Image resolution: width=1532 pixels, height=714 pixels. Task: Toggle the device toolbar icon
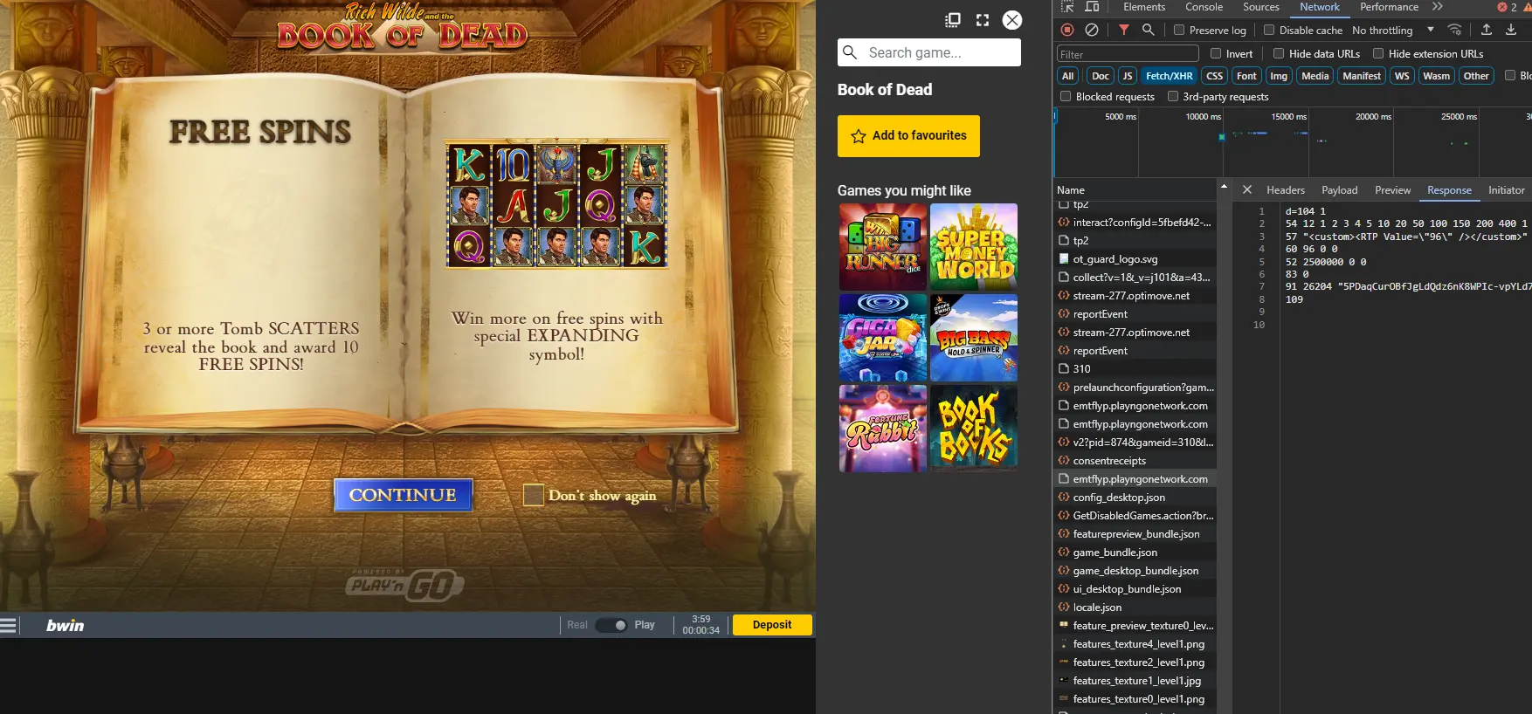coord(1092,7)
